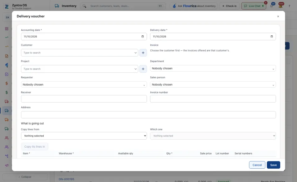Focus the Receiver input field
297x182 pixels.
84,99
